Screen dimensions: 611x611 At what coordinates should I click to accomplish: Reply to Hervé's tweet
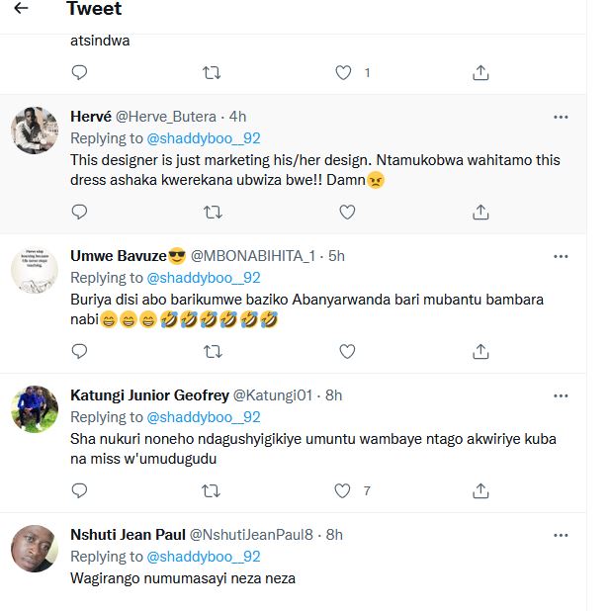[80, 212]
